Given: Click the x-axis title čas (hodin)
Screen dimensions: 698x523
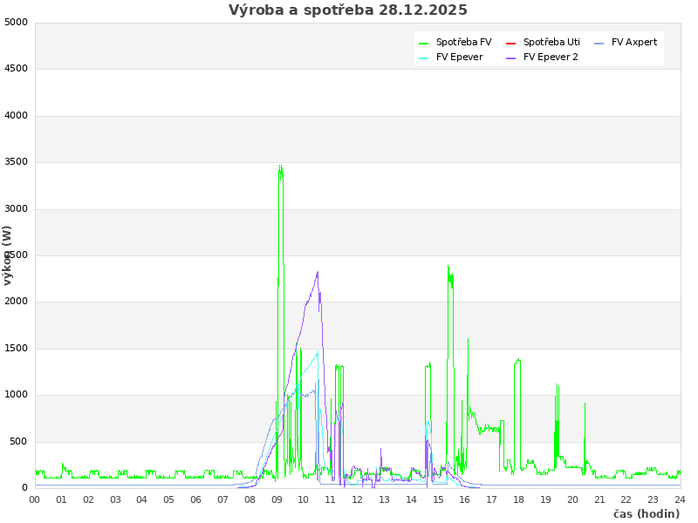Looking at the screenshot, I should pos(646,513).
